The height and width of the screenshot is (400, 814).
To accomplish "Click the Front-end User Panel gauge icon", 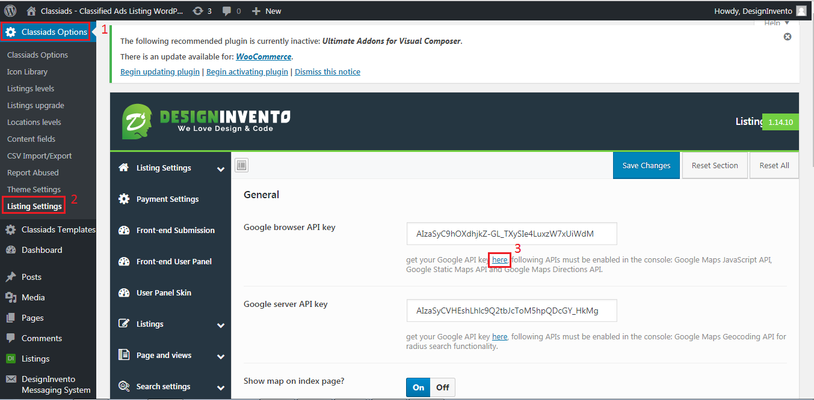I will pos(124,261).
